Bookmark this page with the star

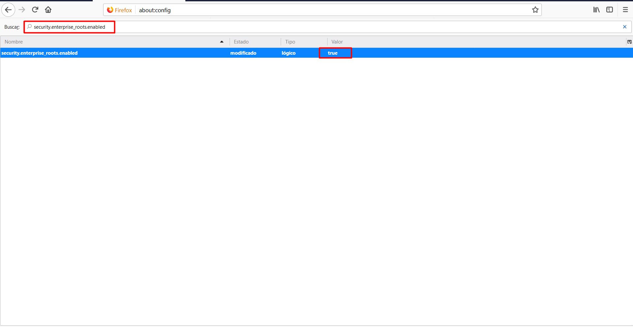tap(535, 10)
